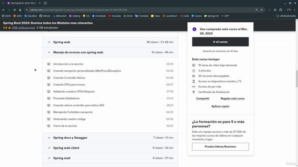Expand the Spring web section

(110, 42)
